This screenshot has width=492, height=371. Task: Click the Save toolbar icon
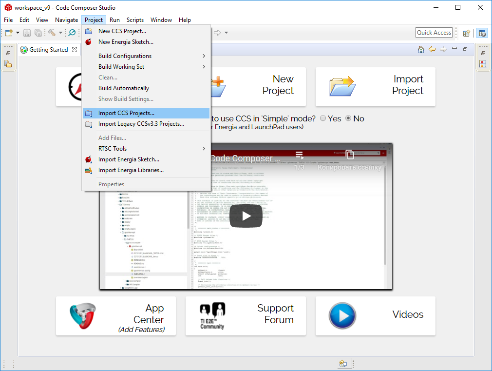click(27, 33)
